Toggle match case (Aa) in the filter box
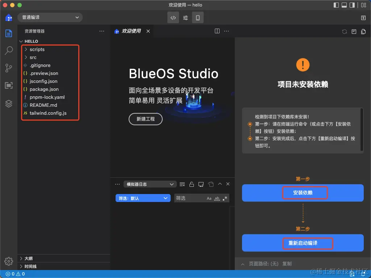Viewport: 371px width, 278px height. pos(209,198)
